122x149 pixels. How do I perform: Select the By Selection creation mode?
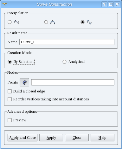coord(10,62)
